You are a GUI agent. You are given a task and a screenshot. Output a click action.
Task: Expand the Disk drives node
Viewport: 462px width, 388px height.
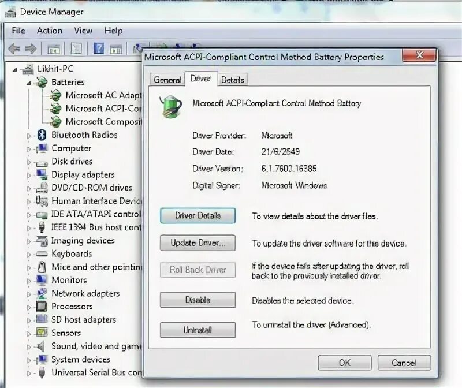coord(28,162)
